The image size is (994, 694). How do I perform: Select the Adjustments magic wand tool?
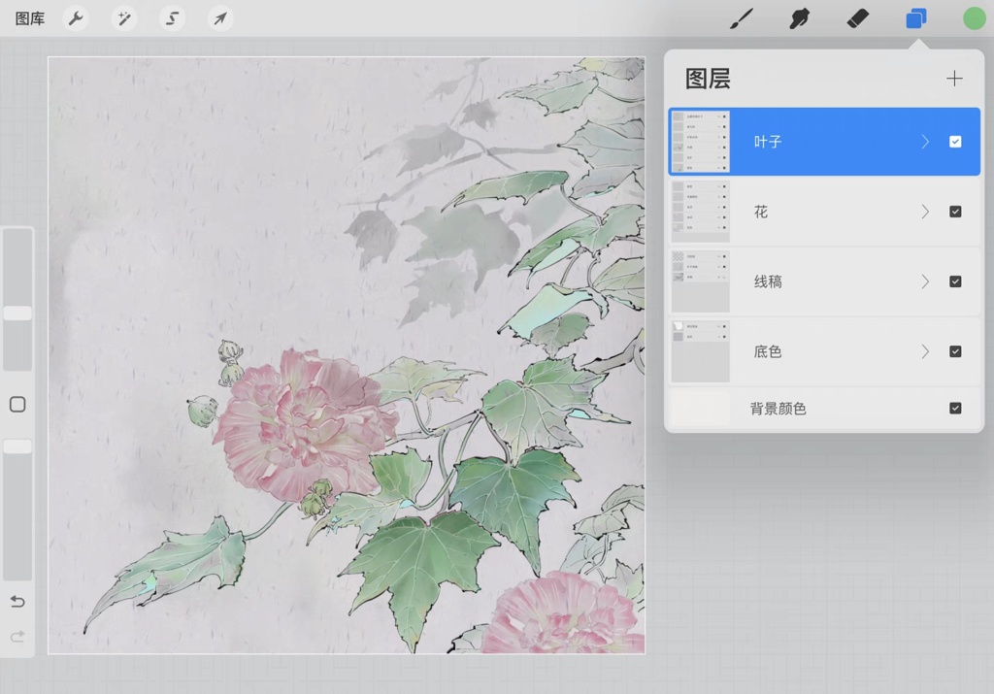point(123,17)
